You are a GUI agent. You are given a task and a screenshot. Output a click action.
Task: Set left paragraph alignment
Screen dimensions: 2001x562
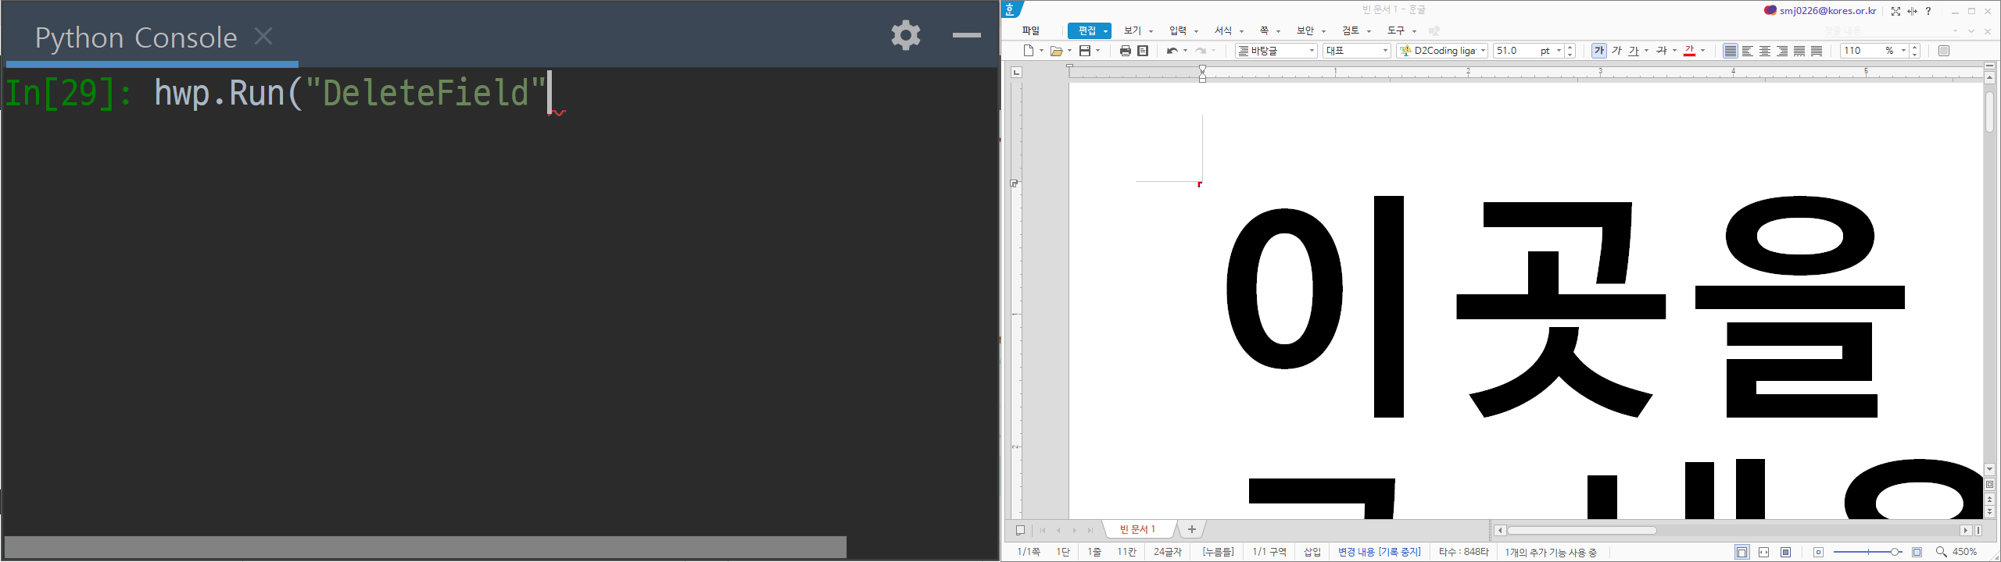1747,51
